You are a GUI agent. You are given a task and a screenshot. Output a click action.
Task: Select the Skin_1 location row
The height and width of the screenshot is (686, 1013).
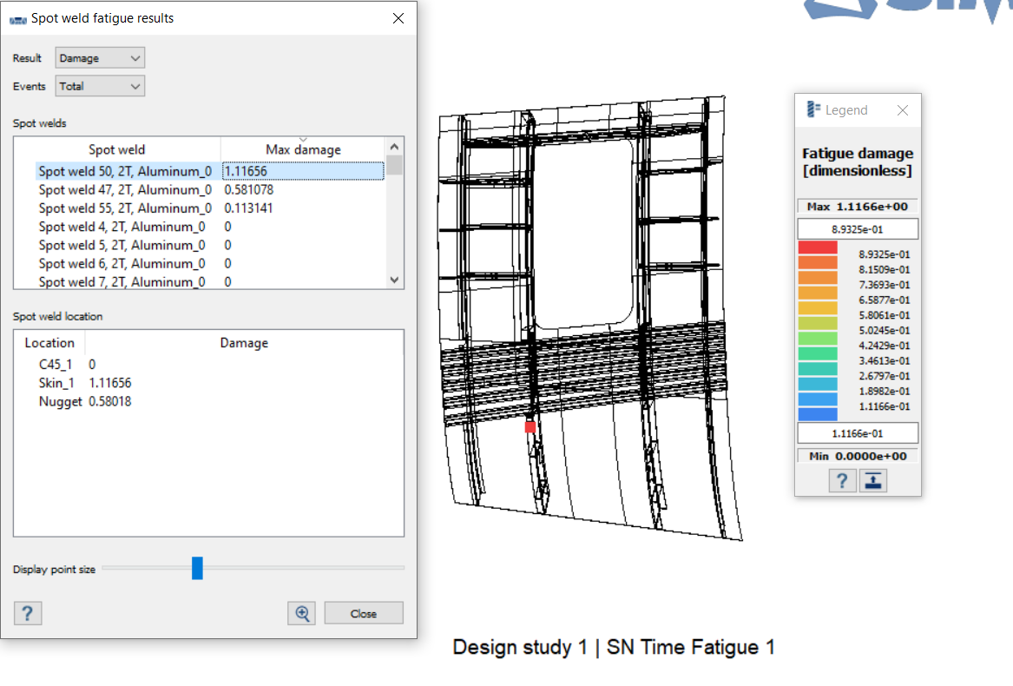tap(56, 383)
